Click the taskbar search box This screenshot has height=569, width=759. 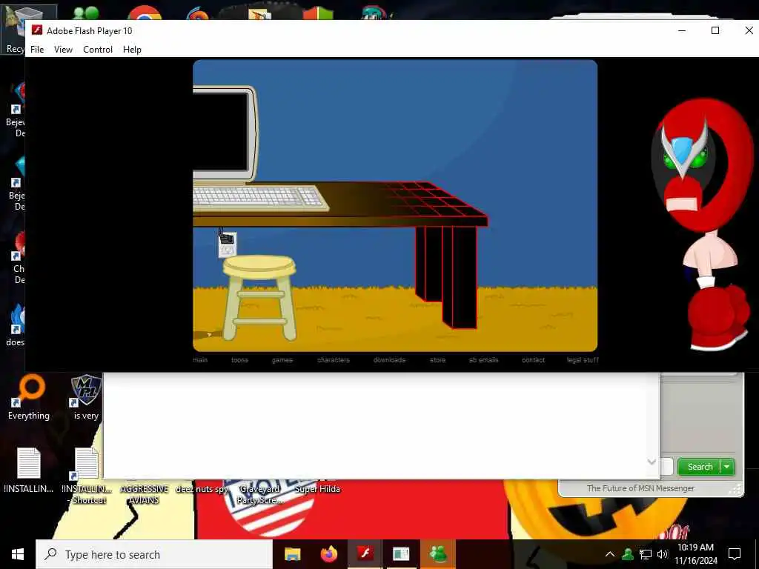pyautogui.click(x=154, y=554)
